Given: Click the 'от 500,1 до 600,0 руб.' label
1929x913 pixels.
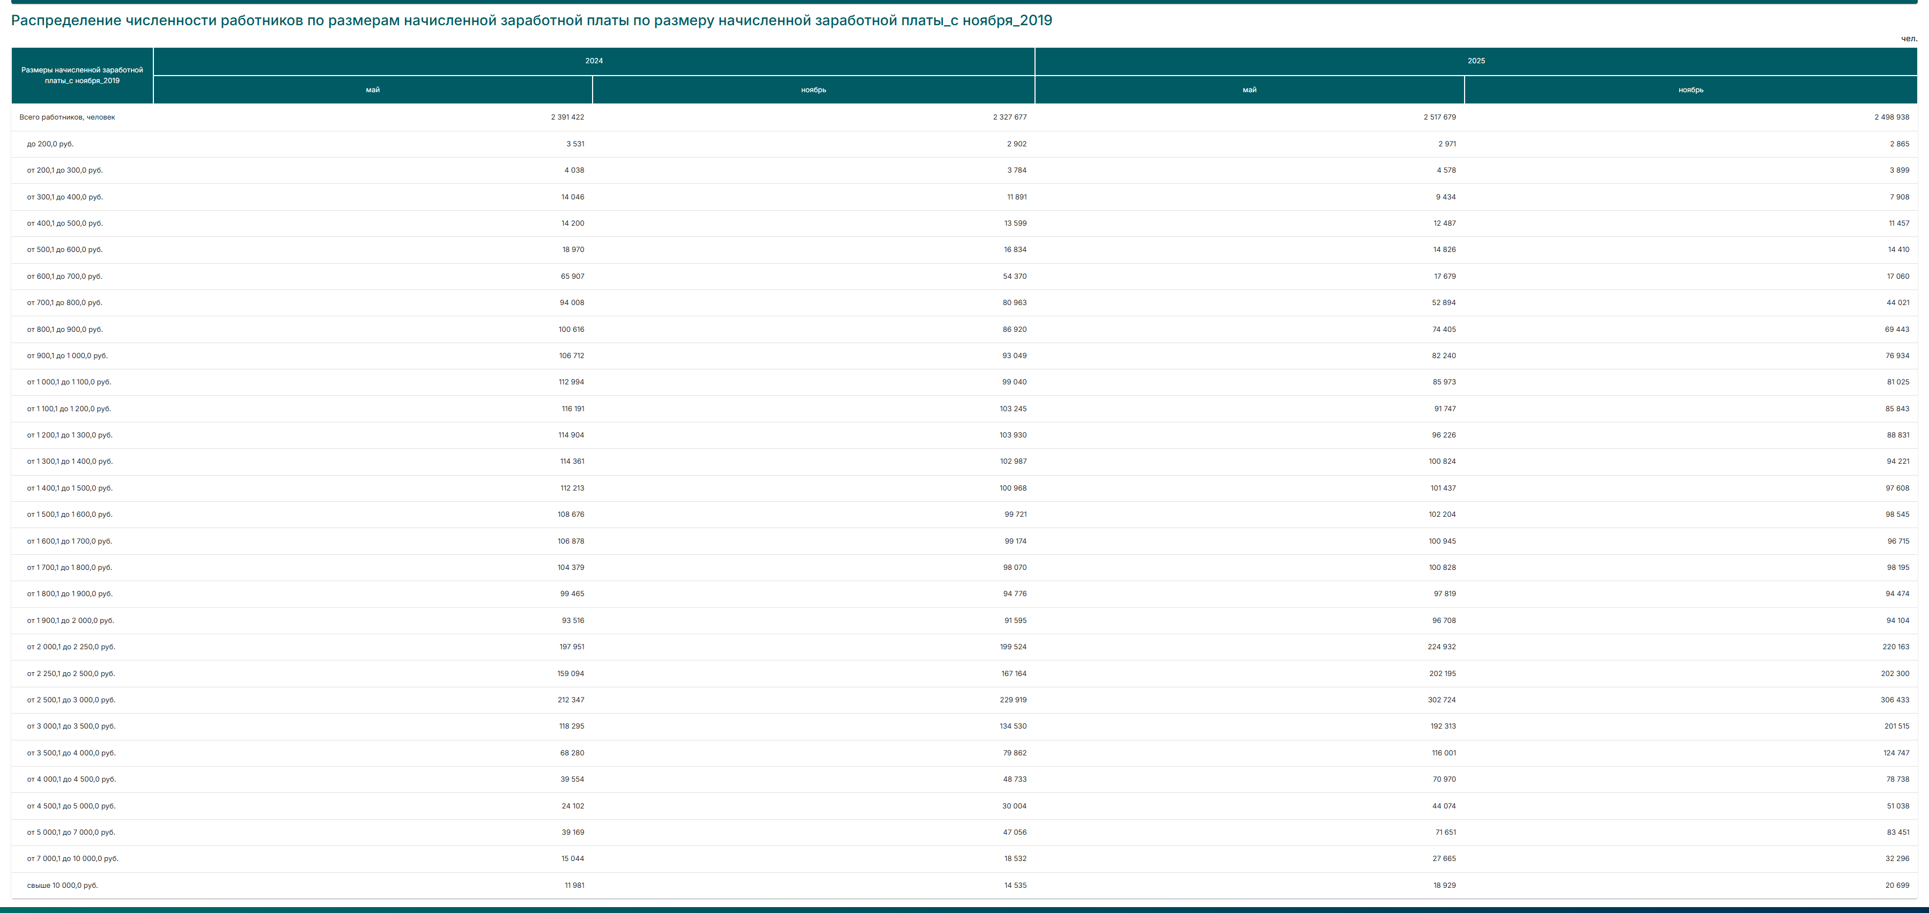Looking at the screenshot, I should (x=65, y=250).
